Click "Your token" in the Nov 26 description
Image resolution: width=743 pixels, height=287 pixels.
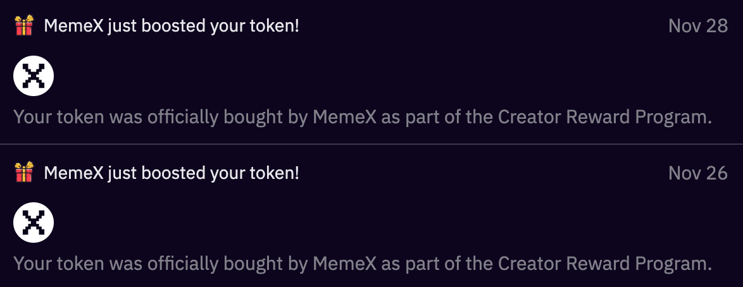[53, 263]
